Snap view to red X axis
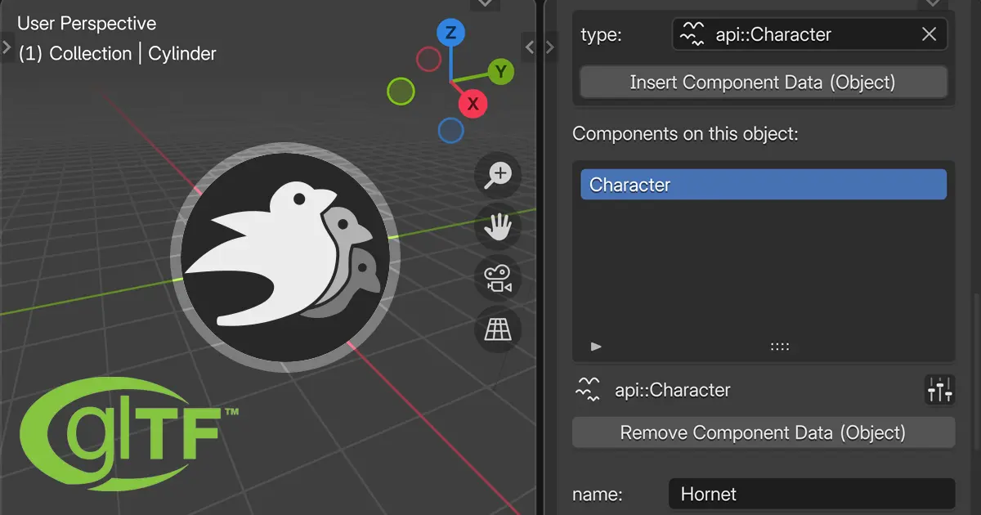 pyautogui.click(x=473, y=104)
